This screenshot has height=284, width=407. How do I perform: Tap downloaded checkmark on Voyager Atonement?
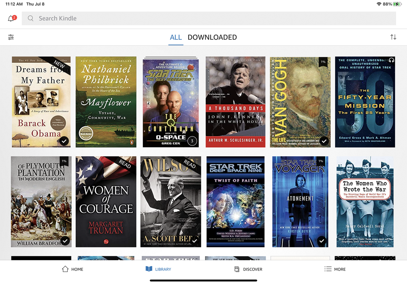point(322,241)
